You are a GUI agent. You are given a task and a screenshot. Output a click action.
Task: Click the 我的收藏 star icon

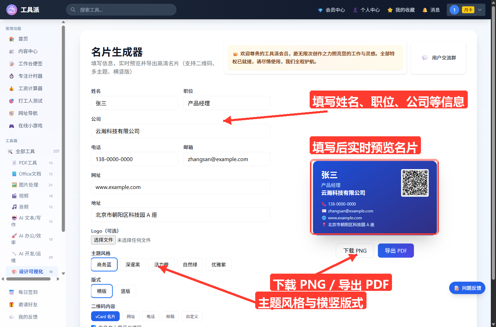point(390,10)
